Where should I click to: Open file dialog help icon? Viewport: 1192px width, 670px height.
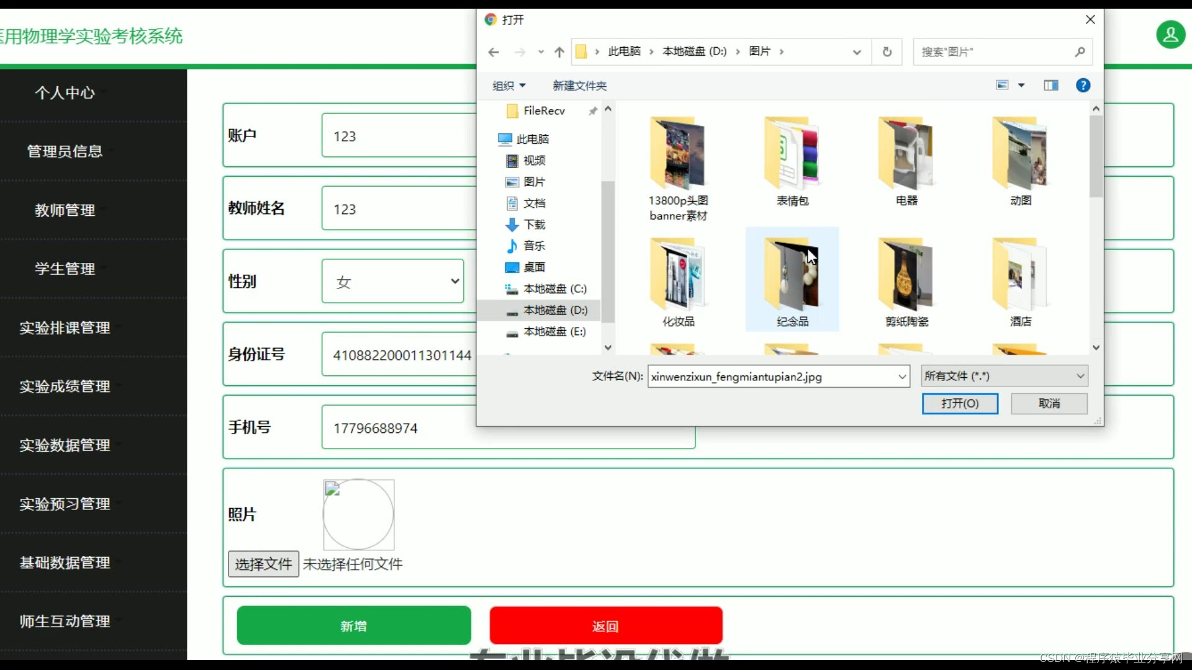pos(1083,86)
